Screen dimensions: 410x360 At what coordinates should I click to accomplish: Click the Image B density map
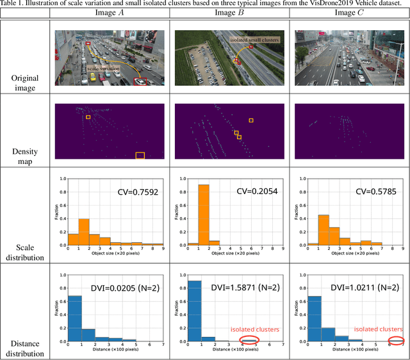coord(229,131)
